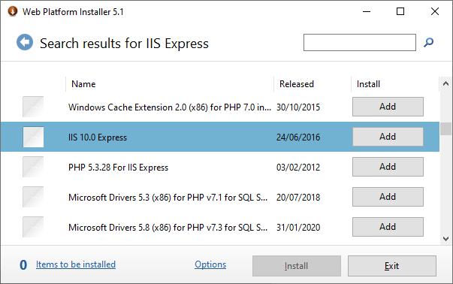Minimize the Web Platform Installer window
The image size is (453, 284).
[x=367, y=11]
